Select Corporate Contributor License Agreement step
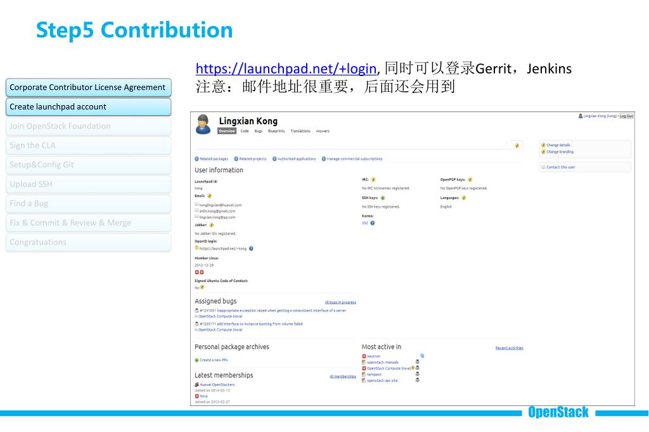This screenshot has width=649, height=432. [x=88, y=87]
